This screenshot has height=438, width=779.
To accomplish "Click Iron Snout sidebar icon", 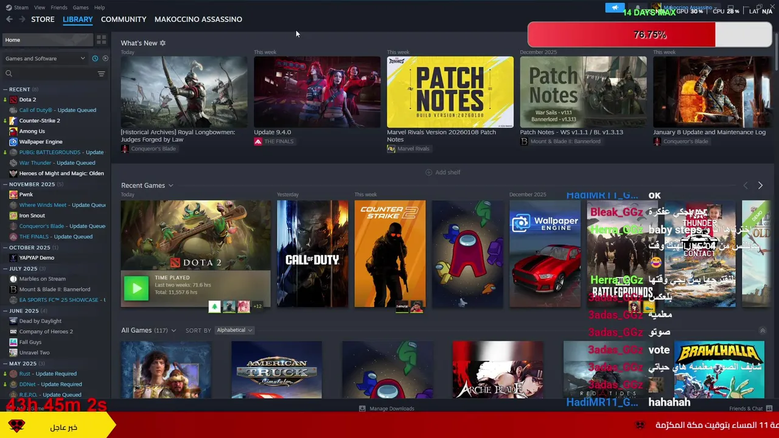I will tap(13, 215).
